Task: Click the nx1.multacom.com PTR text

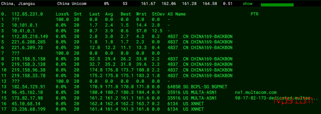Action: click(x=256, y=92)
